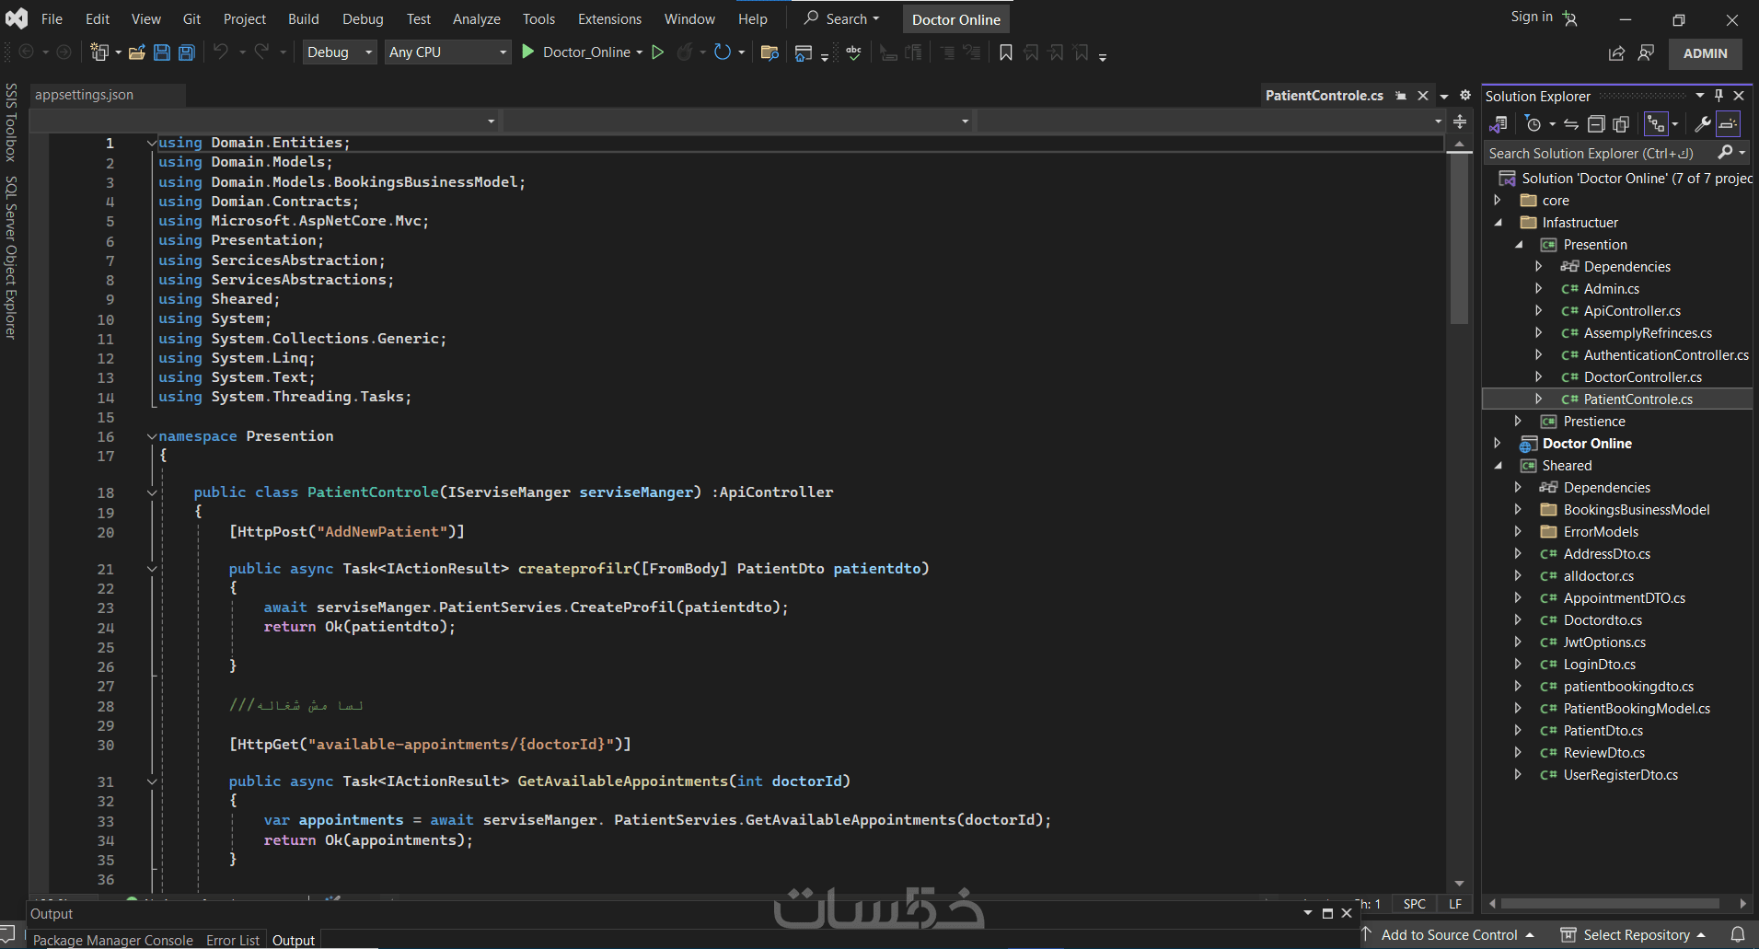Click Add to Source Control

coord(1449,934)
